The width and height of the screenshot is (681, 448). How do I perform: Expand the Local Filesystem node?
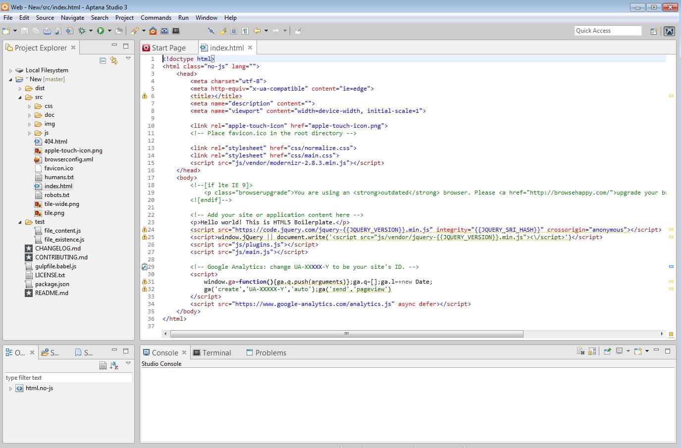[10, 70]
